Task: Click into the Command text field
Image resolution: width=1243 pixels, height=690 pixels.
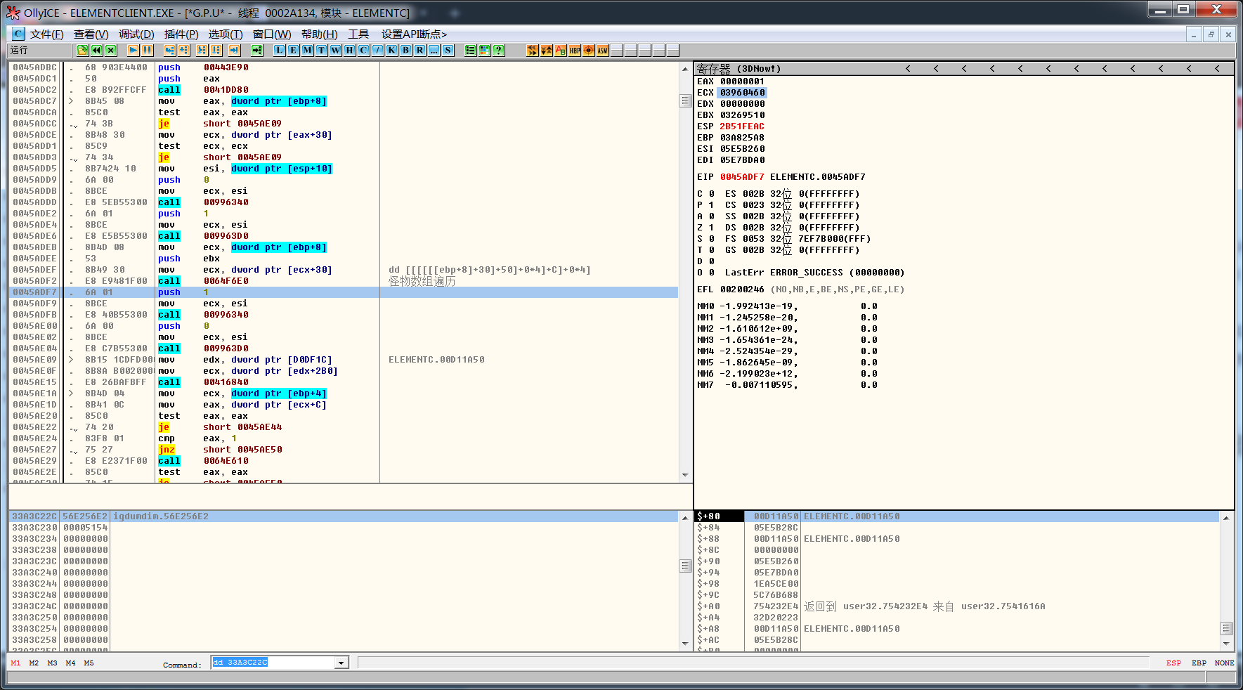Action: [x=274, y=663]
